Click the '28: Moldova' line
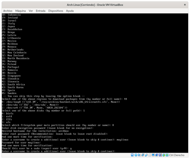The image size is (190, 159). click(x=10, y=44)
